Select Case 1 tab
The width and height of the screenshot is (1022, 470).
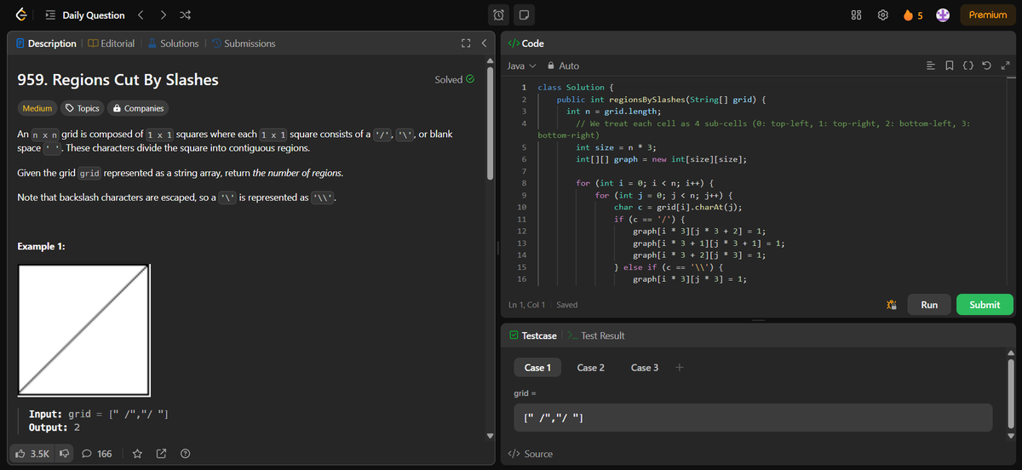point(537,368)
